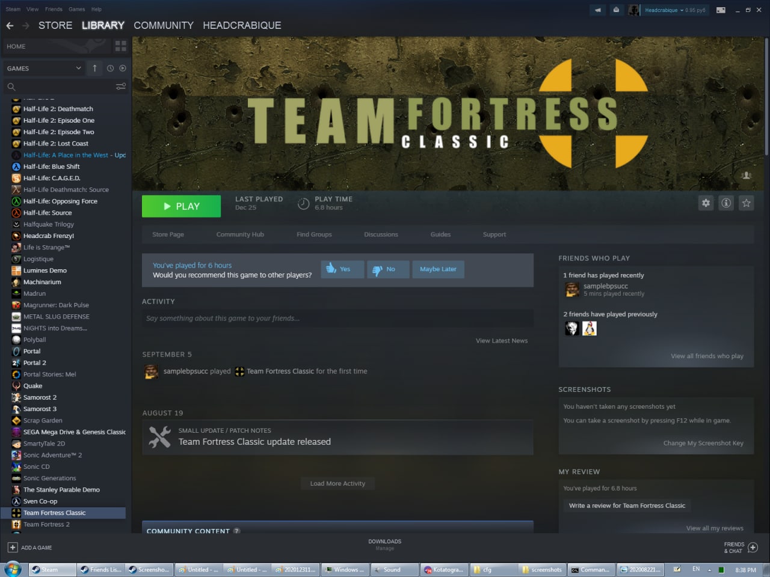Go to the COMMUNITY tab

[x=164, y=25]
